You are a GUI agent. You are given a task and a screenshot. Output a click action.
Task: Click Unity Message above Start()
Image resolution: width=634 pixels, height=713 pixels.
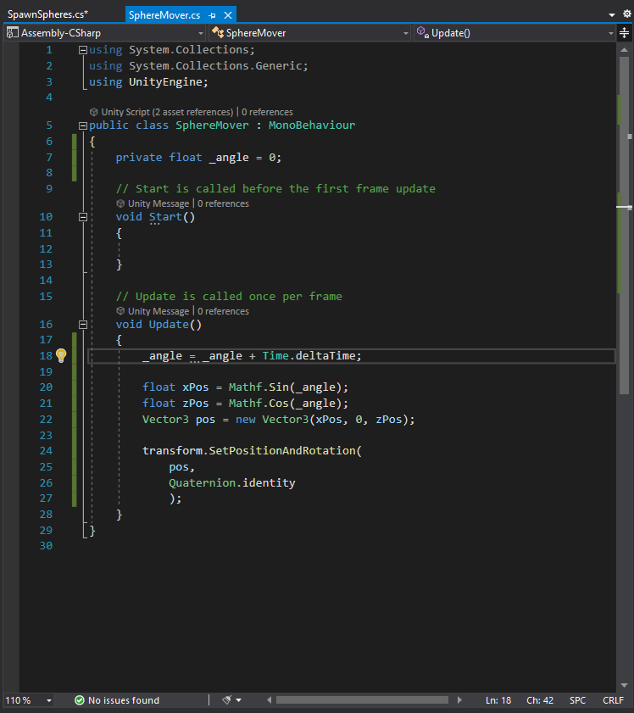158,203
